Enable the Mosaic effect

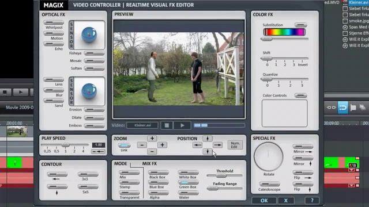pos(94,61)
